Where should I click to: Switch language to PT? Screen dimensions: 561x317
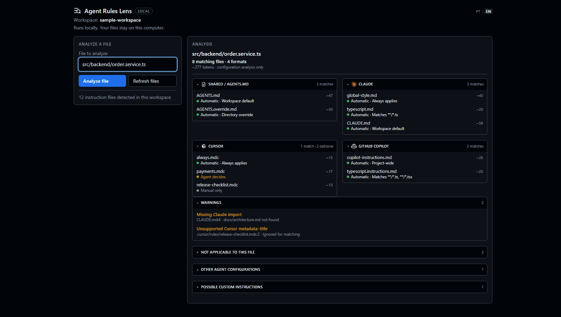(x=478, y=11)
